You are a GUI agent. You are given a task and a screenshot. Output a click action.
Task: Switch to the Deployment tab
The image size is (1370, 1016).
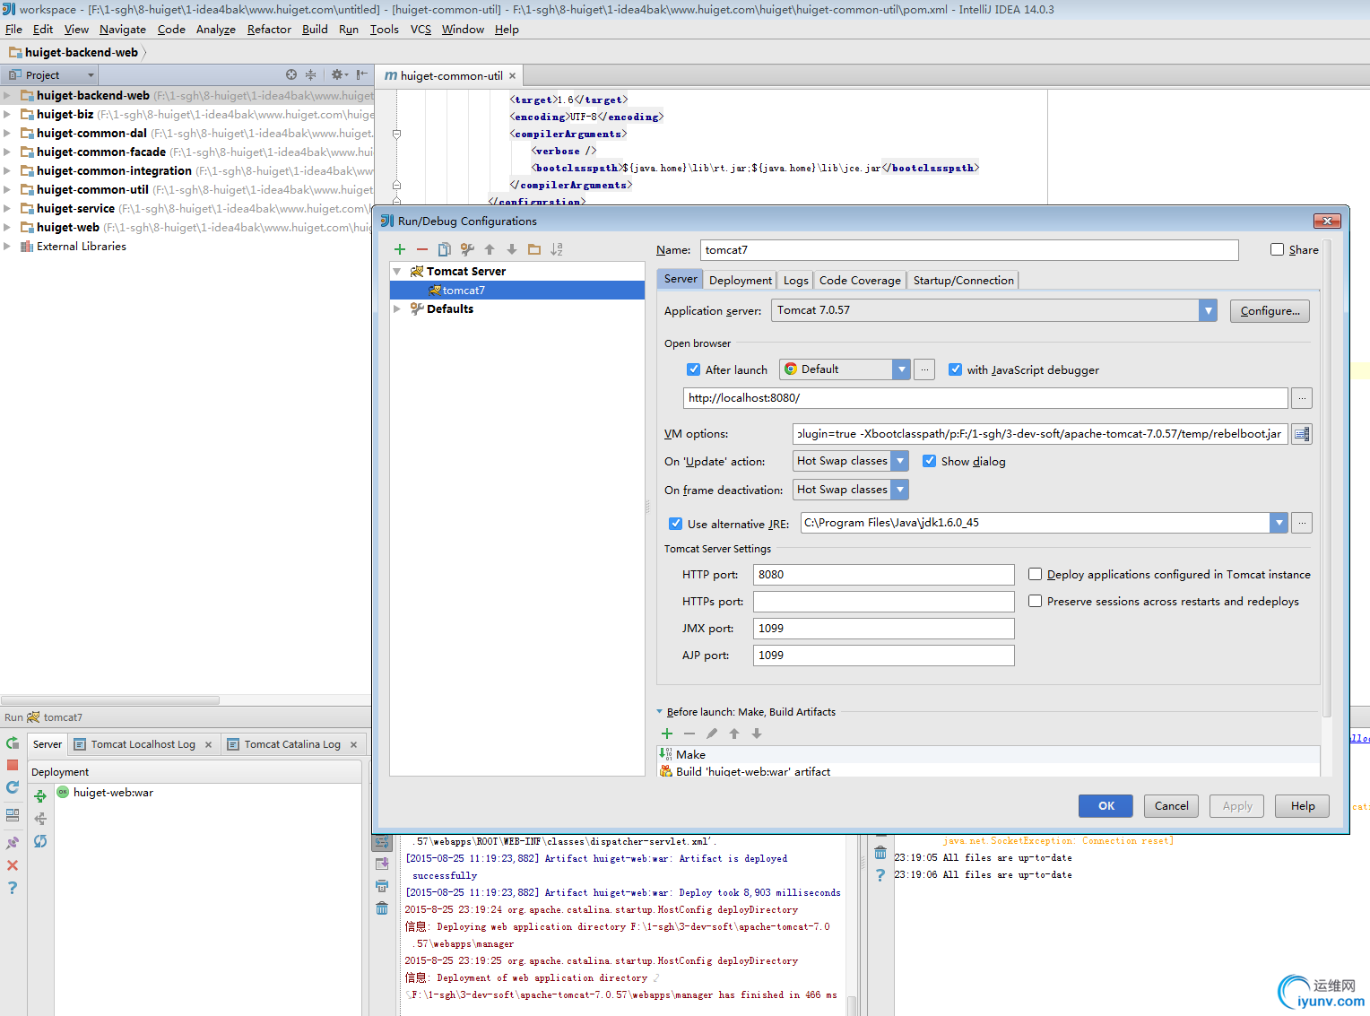(x=741, y=281)
